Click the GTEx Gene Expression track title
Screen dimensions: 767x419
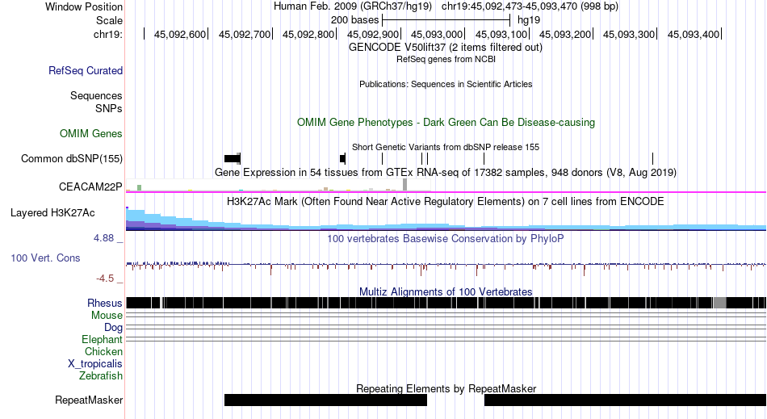pyautogui.click(x=446, y=173)
